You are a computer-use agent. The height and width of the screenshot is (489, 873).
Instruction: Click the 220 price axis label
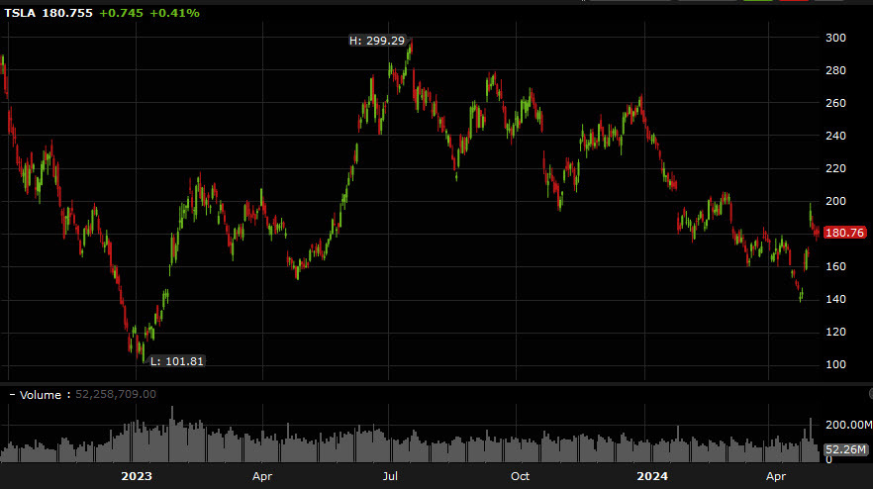(x=835, y=168)
